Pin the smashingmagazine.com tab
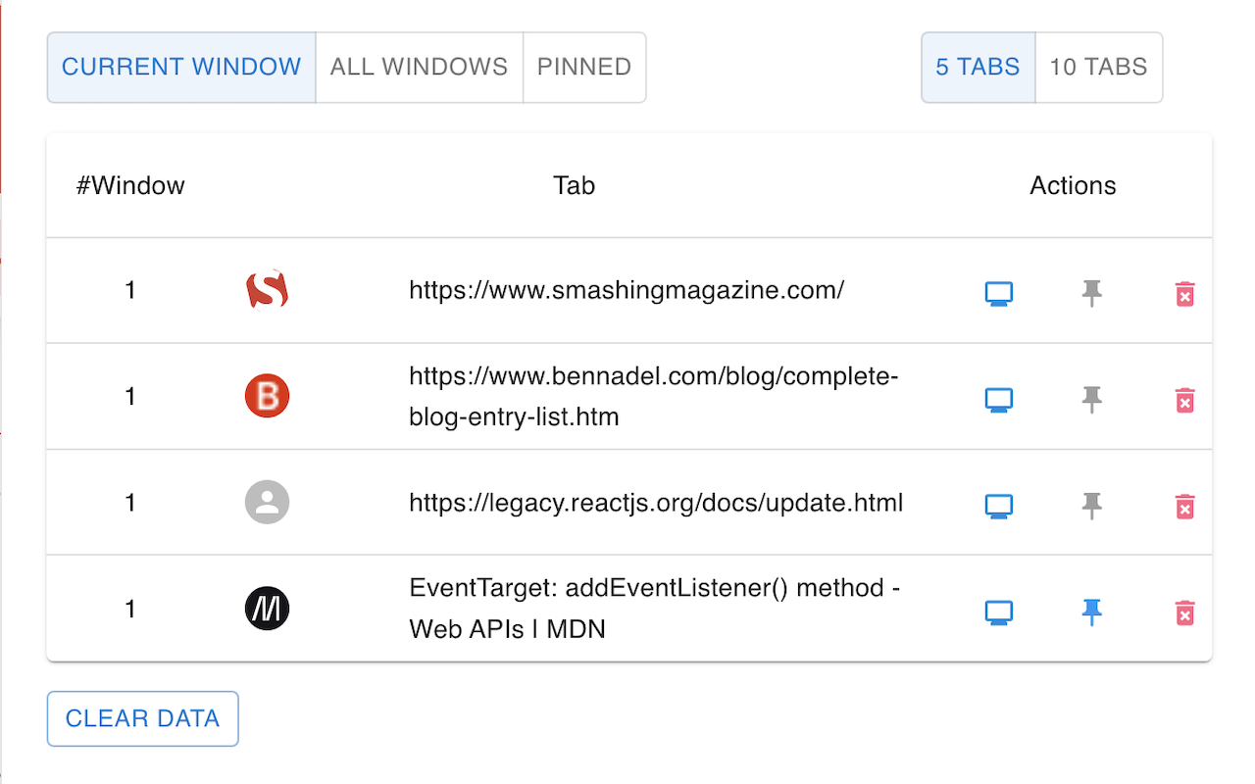The image size is (1255, 784). pos(1091,294)
